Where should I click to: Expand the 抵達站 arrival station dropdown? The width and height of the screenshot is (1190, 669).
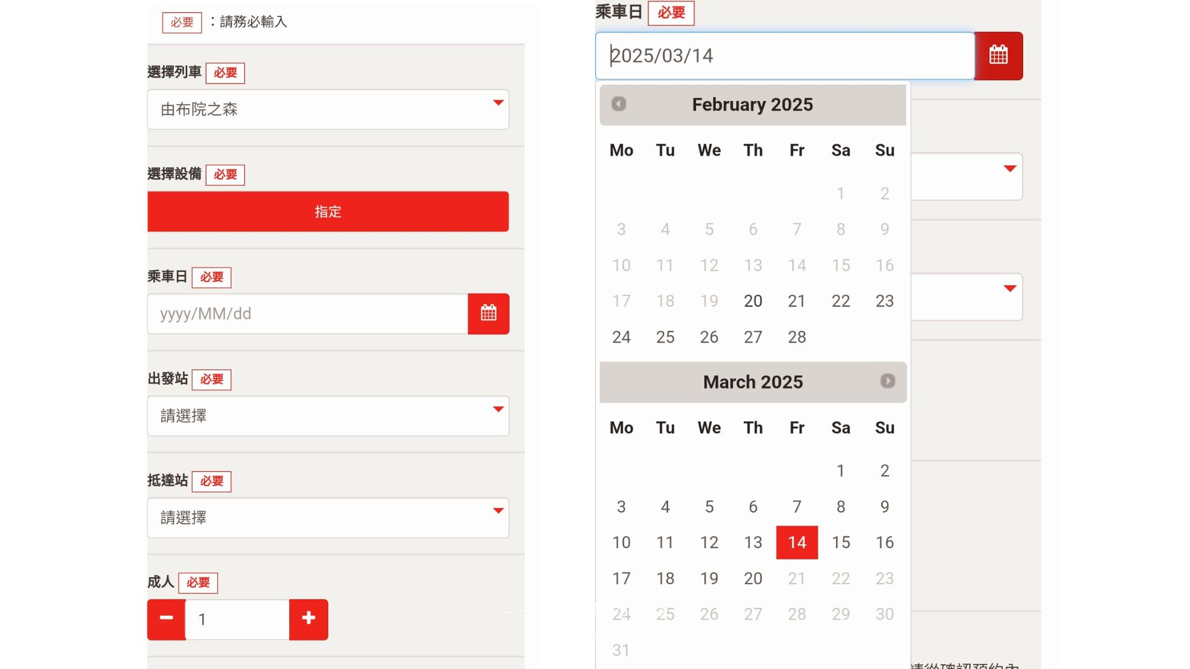coord(328,518)
